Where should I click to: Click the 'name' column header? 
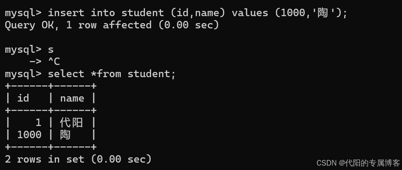click(72, 99)
